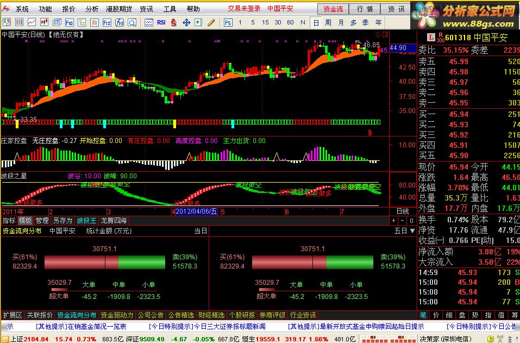Zoom out chart with minus button
This screenshot has height=343, width=520.
(x=402, y=221)
